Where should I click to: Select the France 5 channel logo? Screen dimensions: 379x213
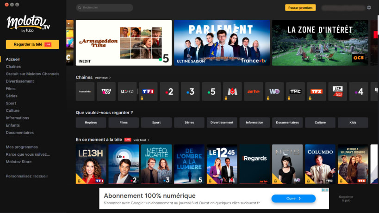click(211, 91)
